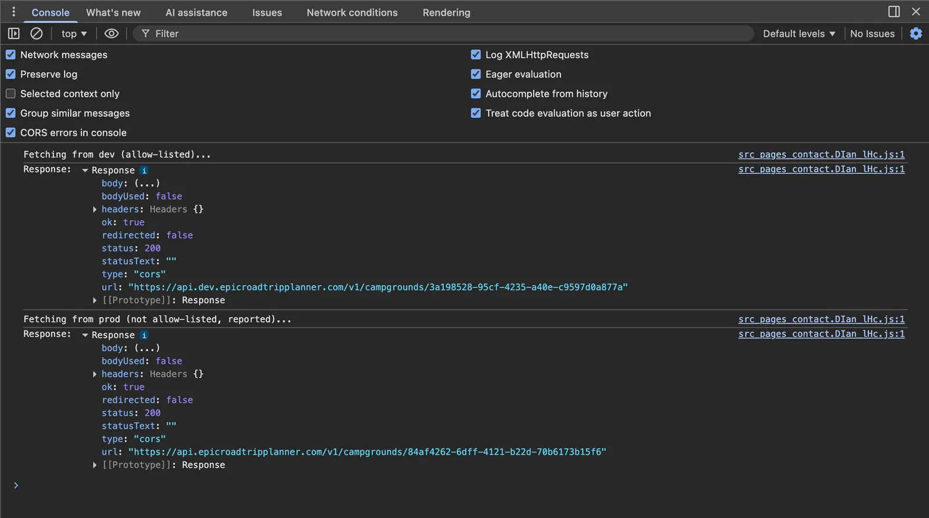This screenshot has width=929, height=518.
Task: Click bodyUsed: false in the dev Response
Action: pos(142,196)
